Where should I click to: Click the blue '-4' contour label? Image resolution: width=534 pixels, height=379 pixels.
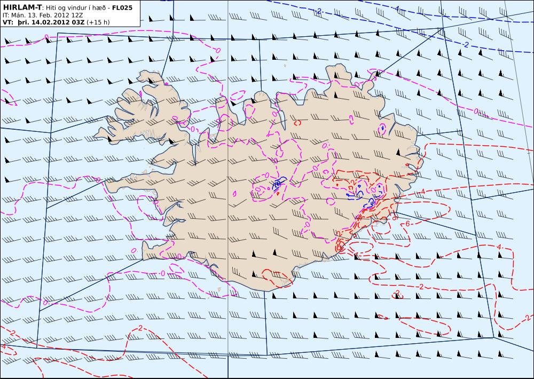tap(396, 9)
